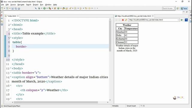Screen dimensions: 192x108
Task: Open the Help menu
Action: pos(55,5)
